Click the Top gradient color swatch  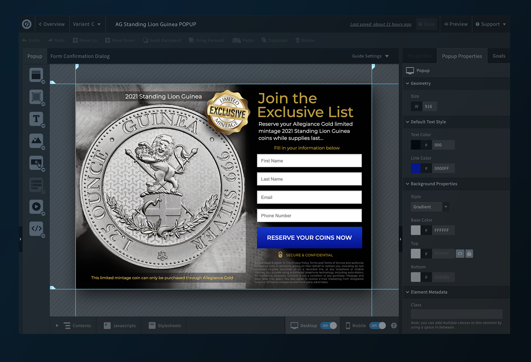coord(416,253)
